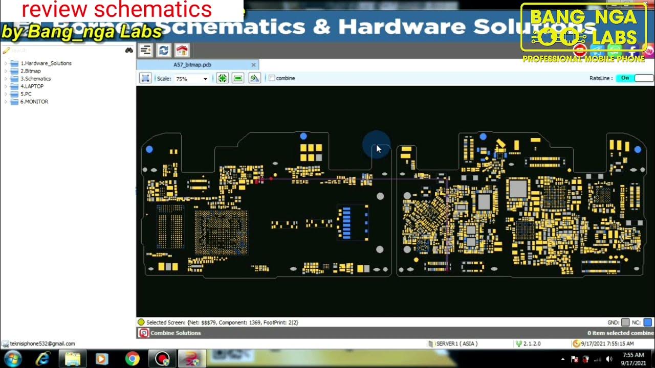The height and width of the screenshot is (368, 655).
Task: Click the GND gray color swatch
Action: point(625,323)
